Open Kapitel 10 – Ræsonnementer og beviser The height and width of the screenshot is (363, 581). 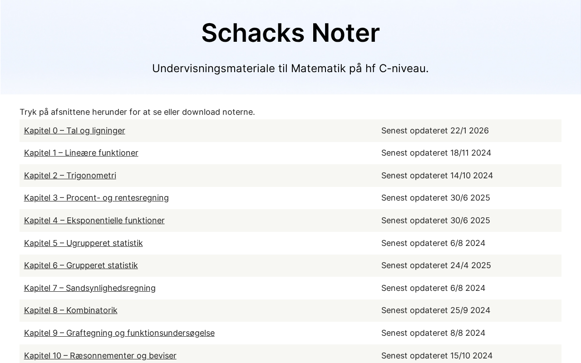(x=100, y=356)
